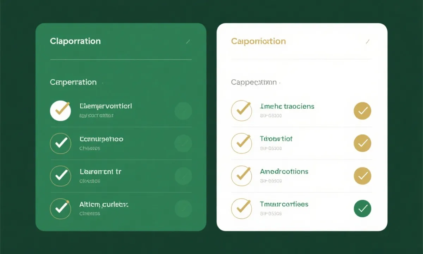Select the 'Caiporriation' white card title
Image resolution: width=423 pixels, height=254 pixels.
258,41
